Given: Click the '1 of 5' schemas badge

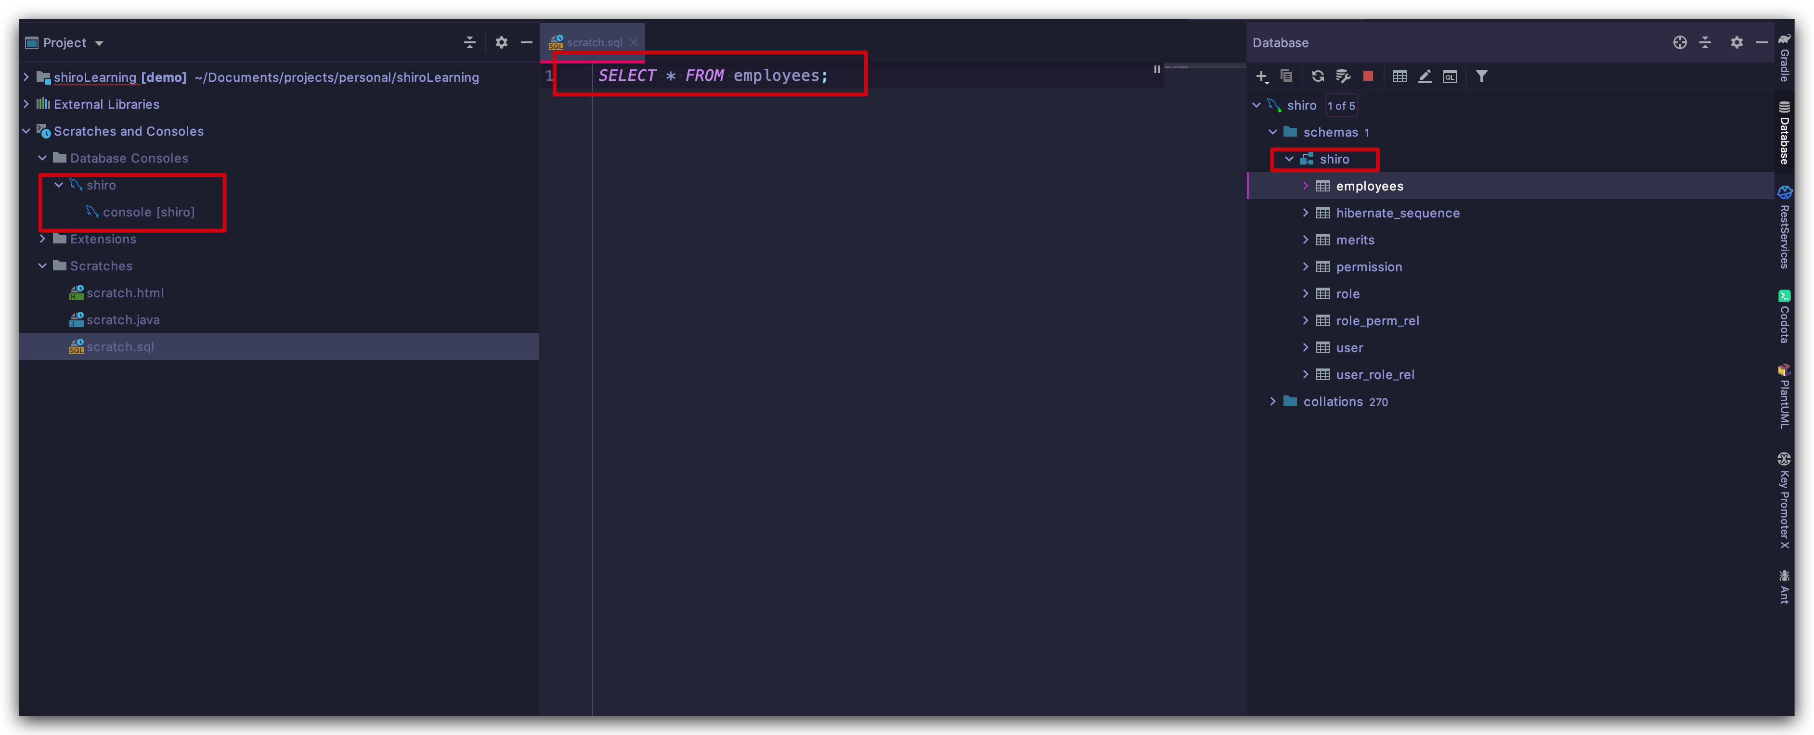Looking at the screenshot, I should point(1341,105).
